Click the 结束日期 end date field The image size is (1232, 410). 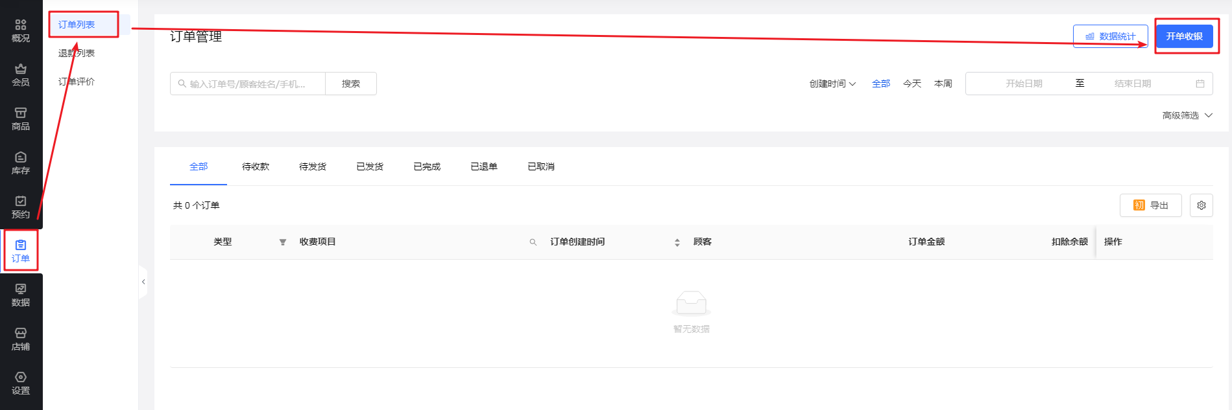[x=1133, y=84]
